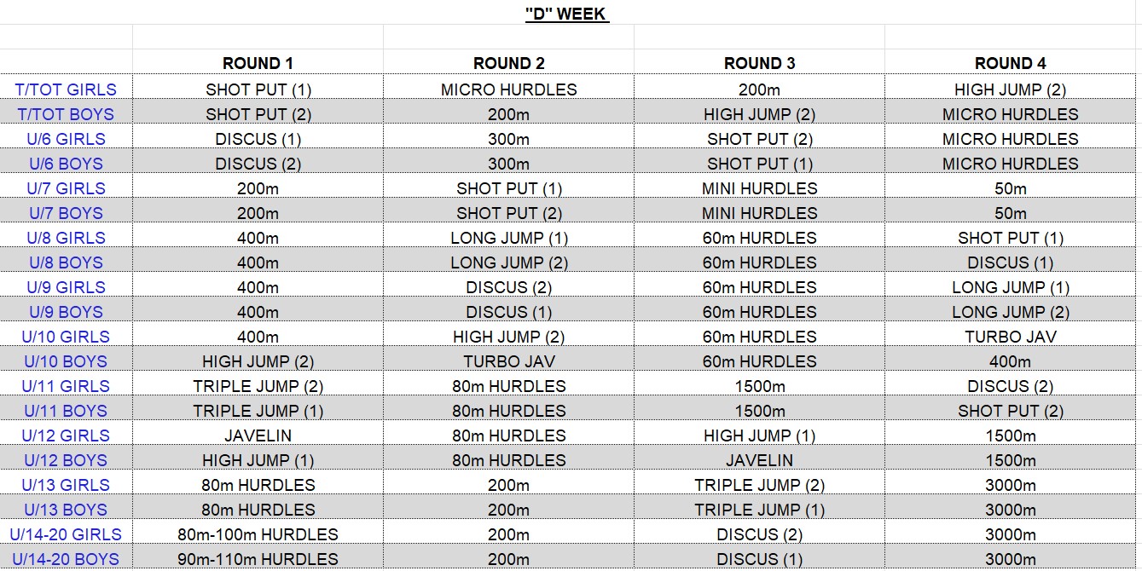Click the U/6 BOYS row label
Screen dimensions: 1142x571
(x=66, y=163)
